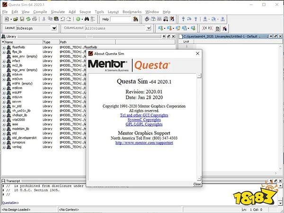Click the Open file toolbar icon
284x213 pixels.
[16, 19]
